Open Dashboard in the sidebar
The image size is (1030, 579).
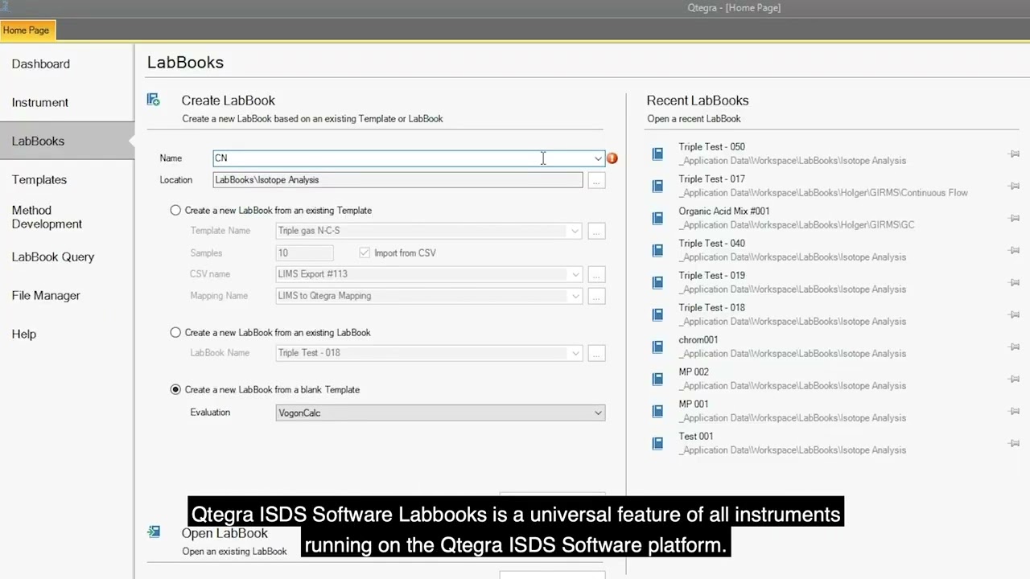(41, 64)
